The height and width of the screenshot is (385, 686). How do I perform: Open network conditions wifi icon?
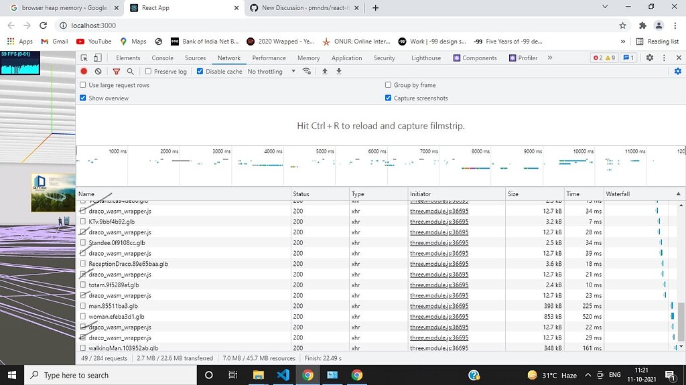click(307, 72)
